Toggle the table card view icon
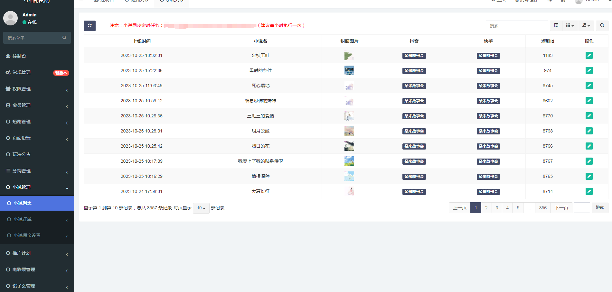This screenshot has width=612, height=292. pos(556,26)
